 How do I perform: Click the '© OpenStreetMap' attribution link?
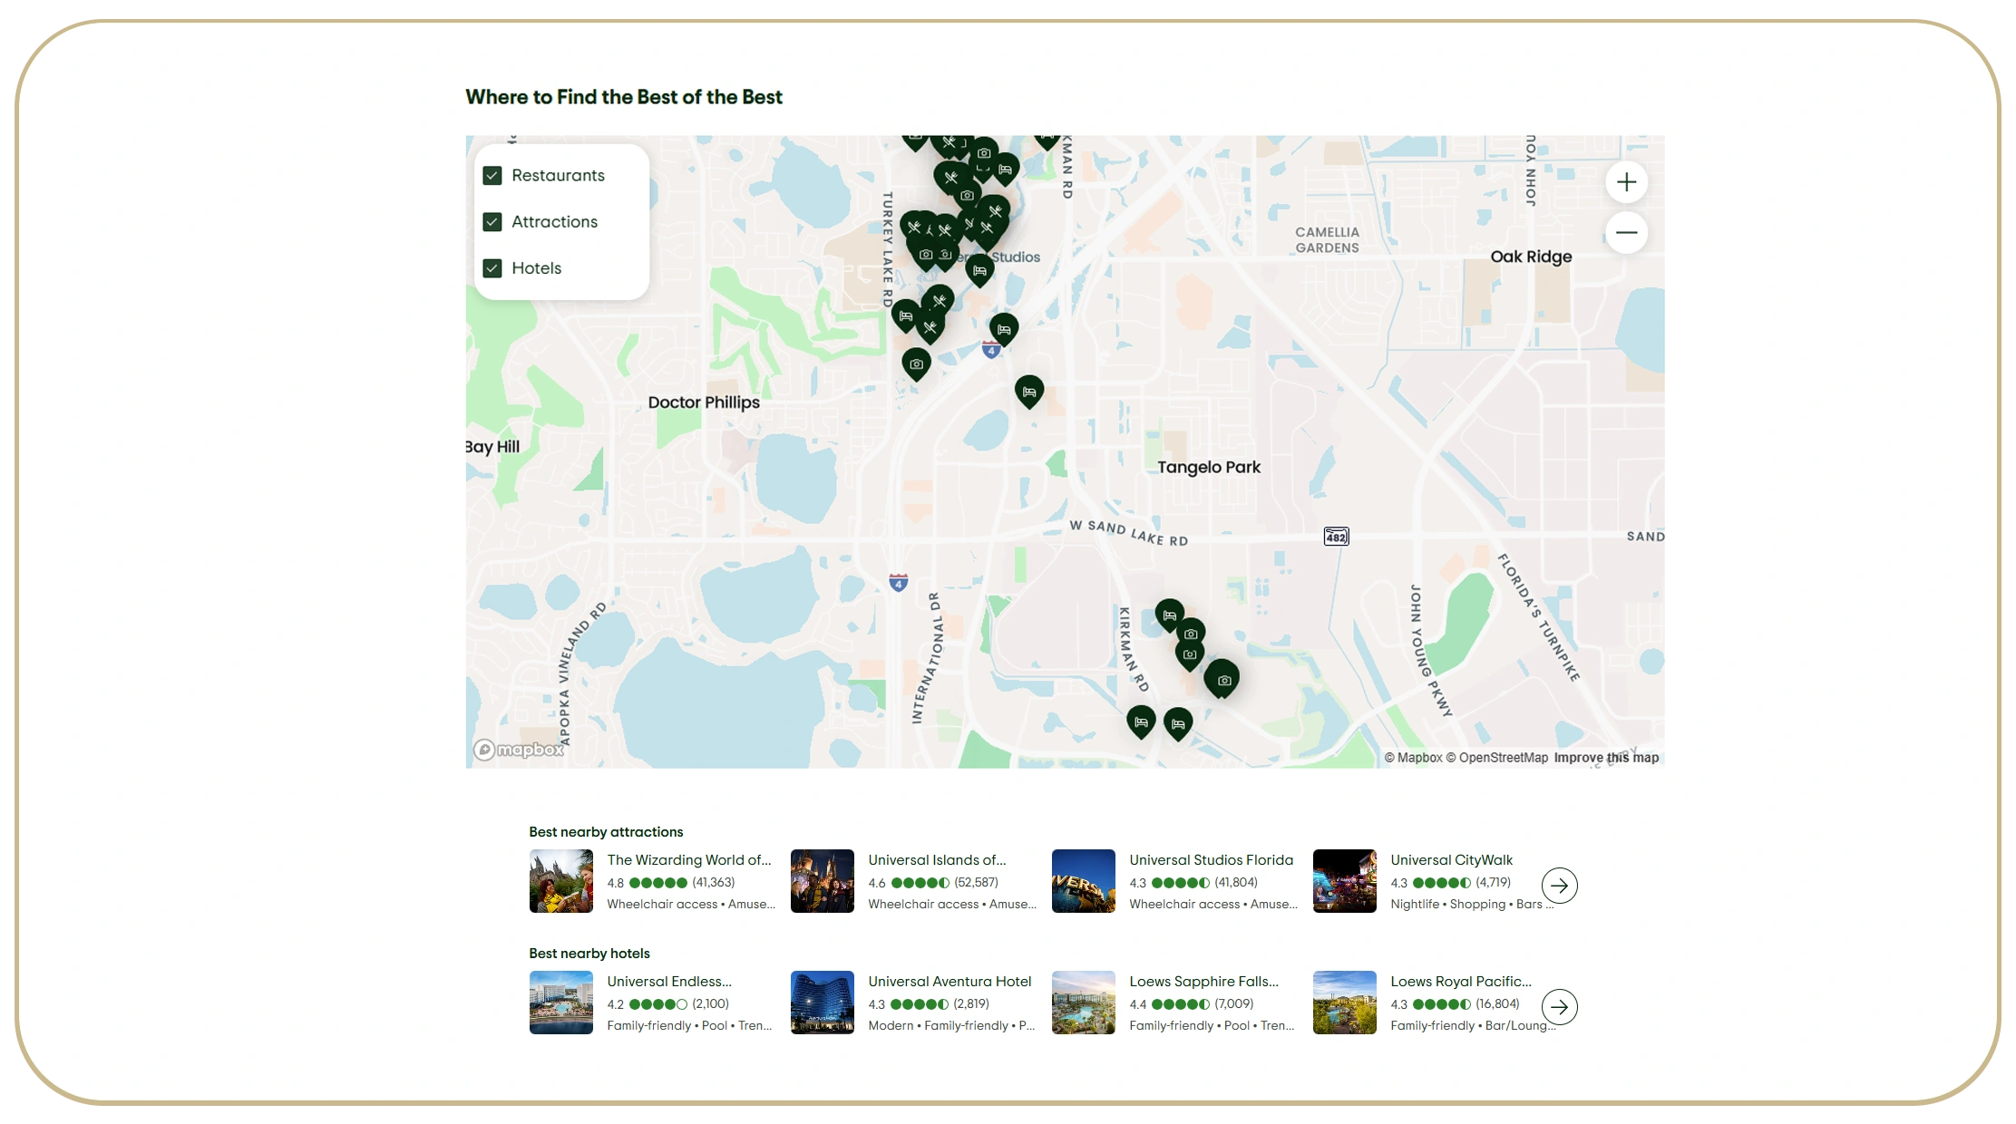(1497, 758)
